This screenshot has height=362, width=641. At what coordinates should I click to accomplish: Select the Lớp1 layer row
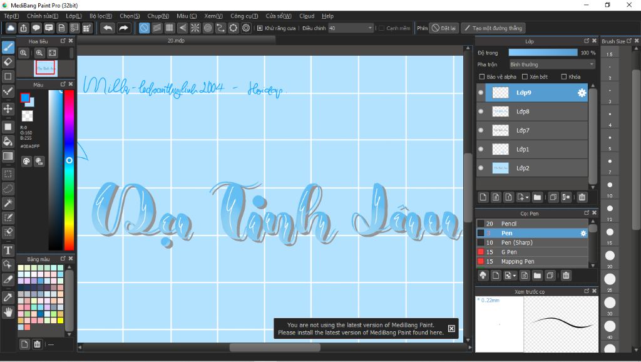(532, 149)
